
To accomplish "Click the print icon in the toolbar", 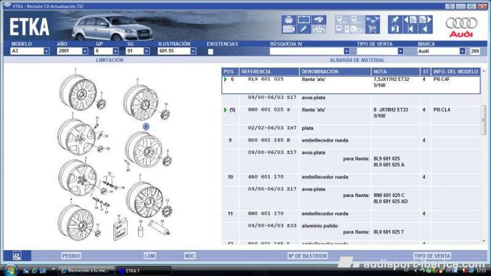I will tap(288, 20).
